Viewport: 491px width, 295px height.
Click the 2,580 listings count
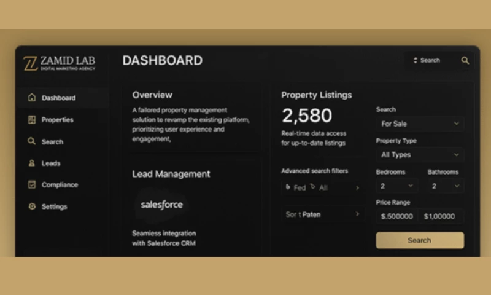tap(307, 116)
